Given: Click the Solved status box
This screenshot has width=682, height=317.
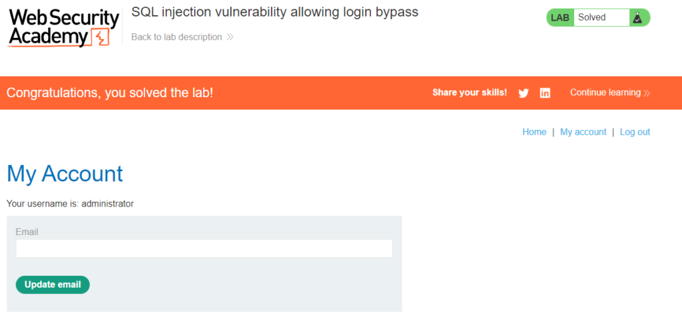Looking at the screenshot, I should [x=601, y=18].
